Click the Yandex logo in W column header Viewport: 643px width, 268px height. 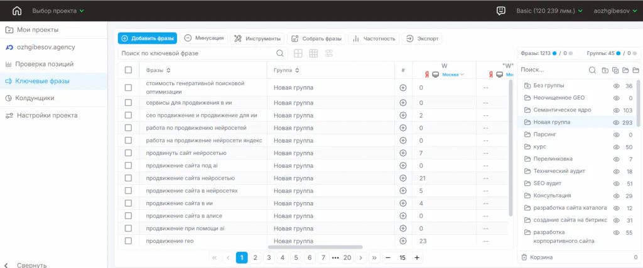pos(427,75)
